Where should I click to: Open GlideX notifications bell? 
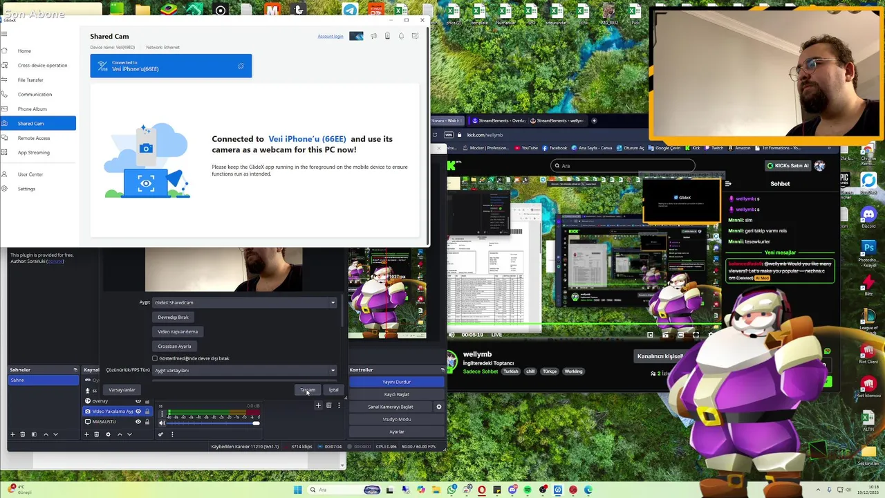(x=401, y=36)
